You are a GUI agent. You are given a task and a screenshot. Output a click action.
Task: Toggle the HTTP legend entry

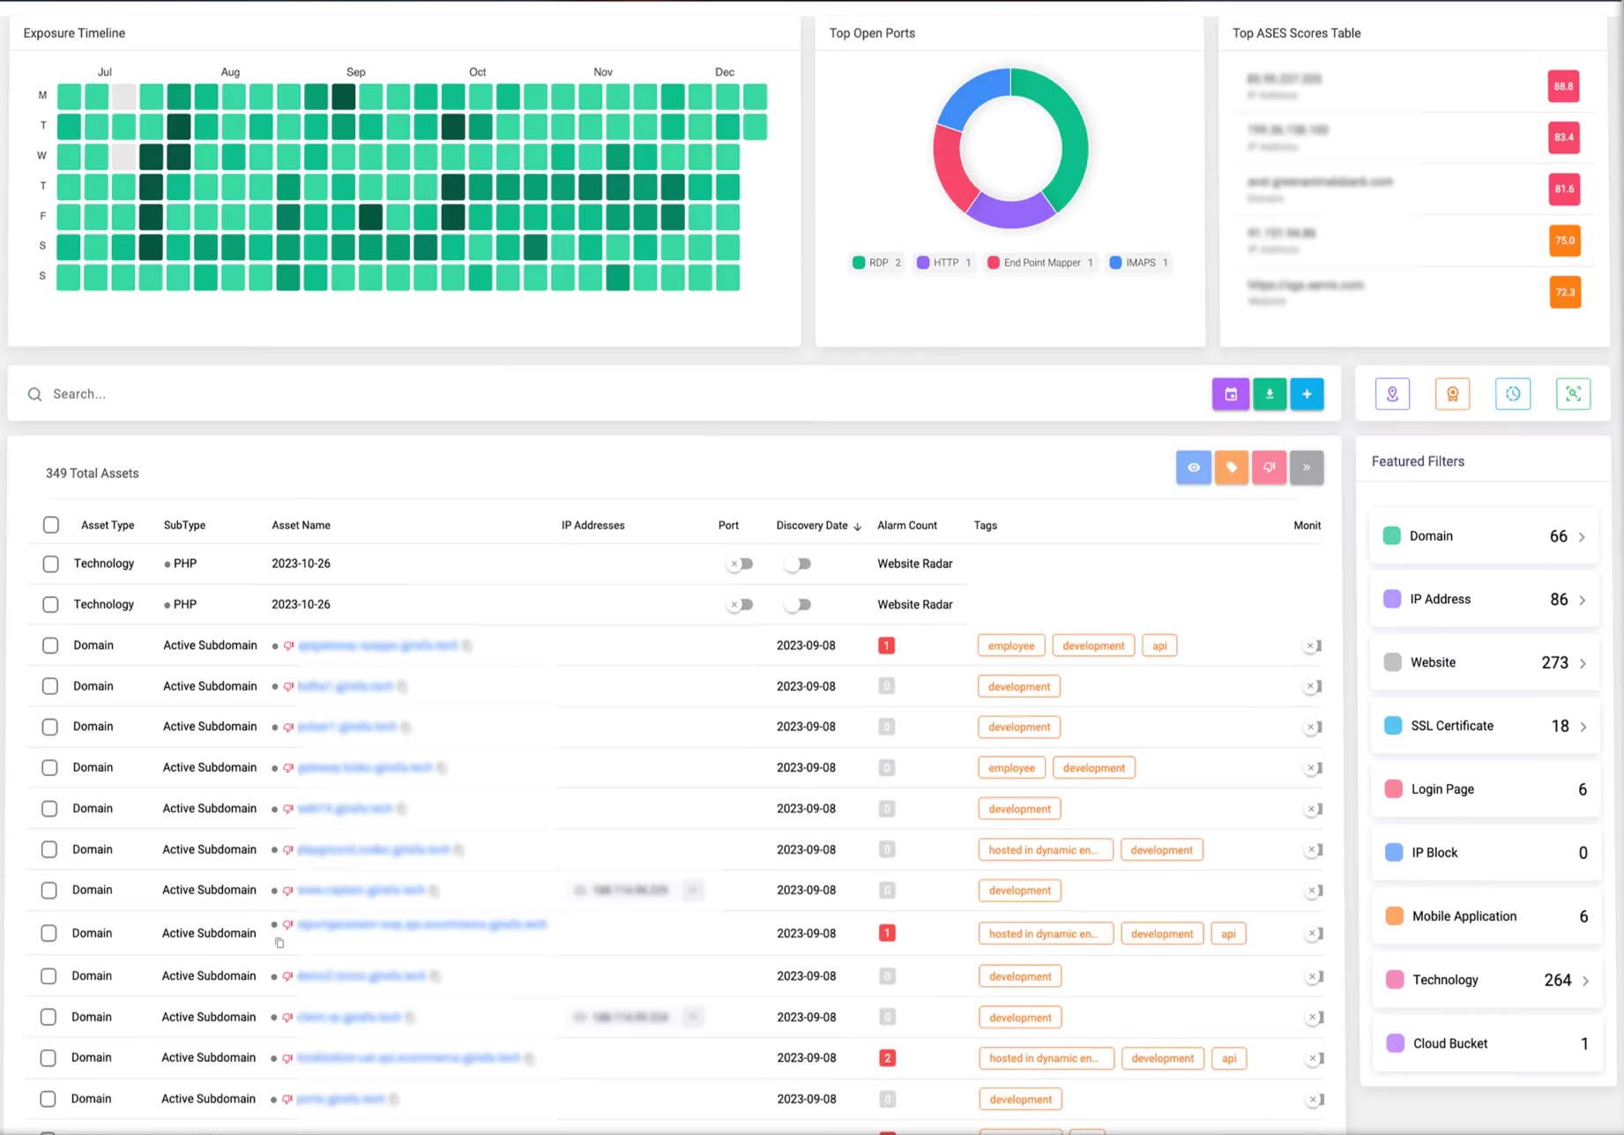[x=944, y=263]
